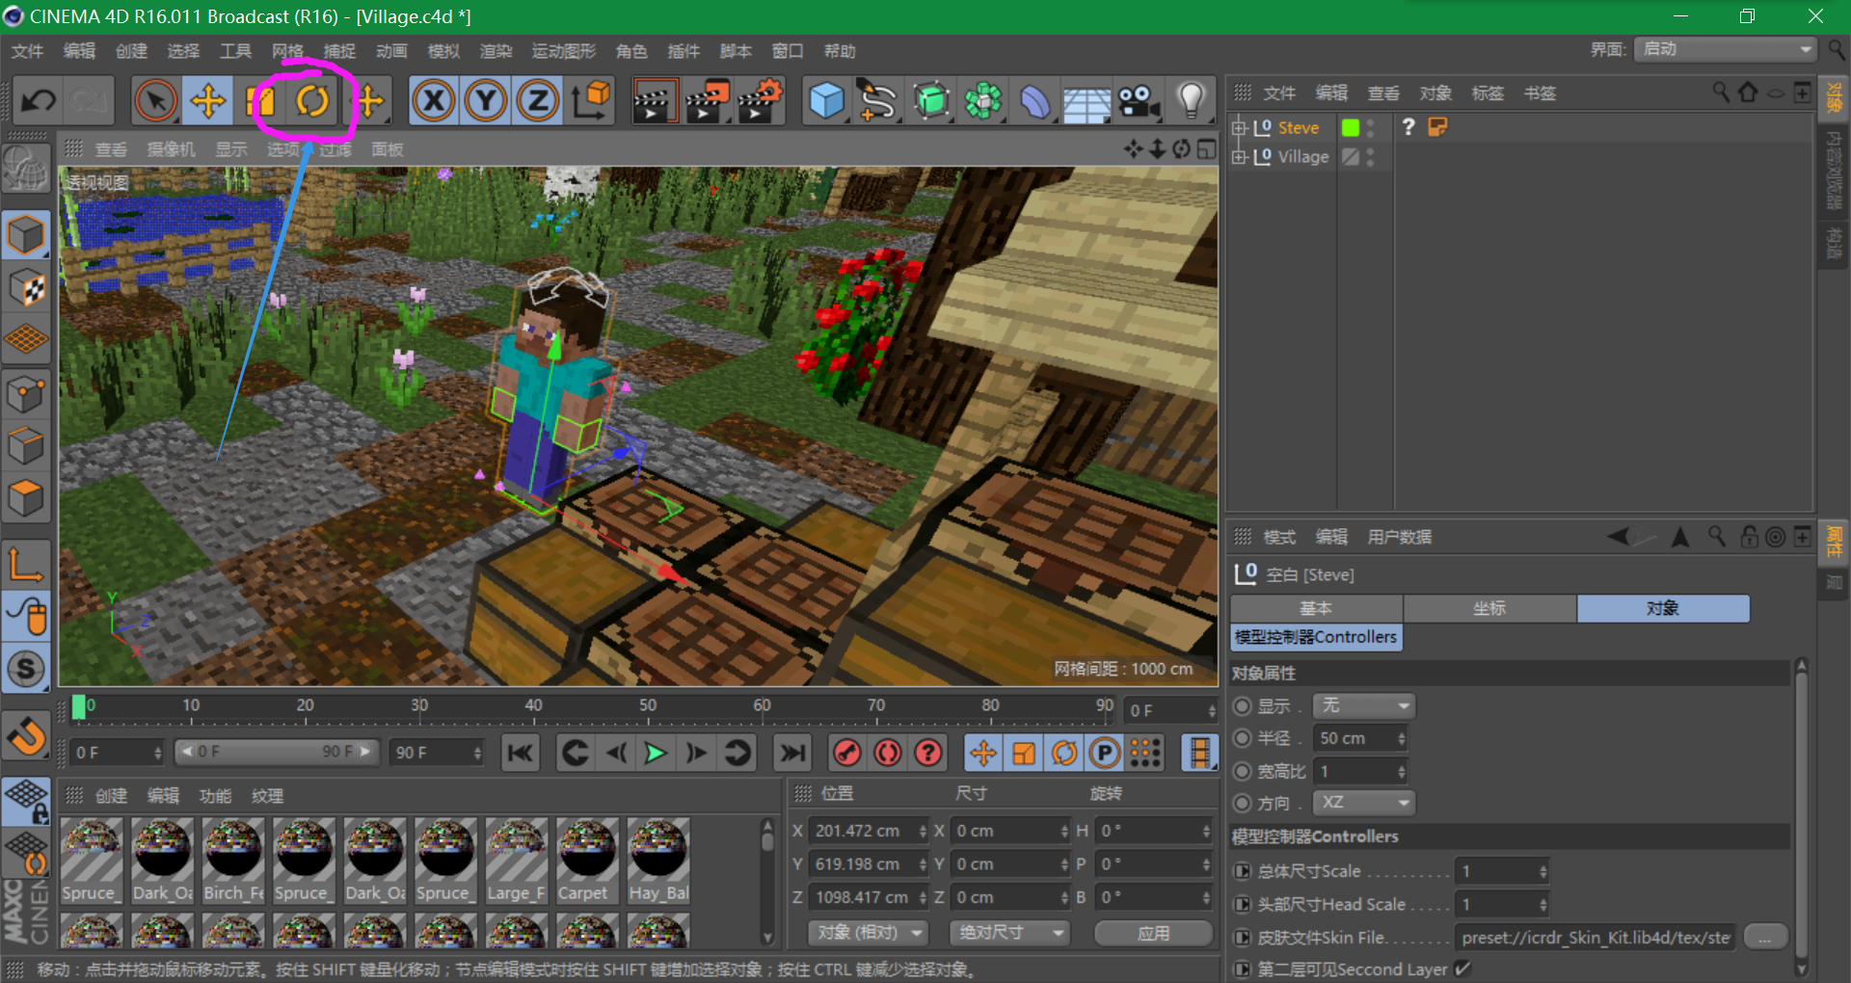The image size is (1851, 983).
Task: Open the 文件 menu in main menu bar
Action: pos(27,51)
